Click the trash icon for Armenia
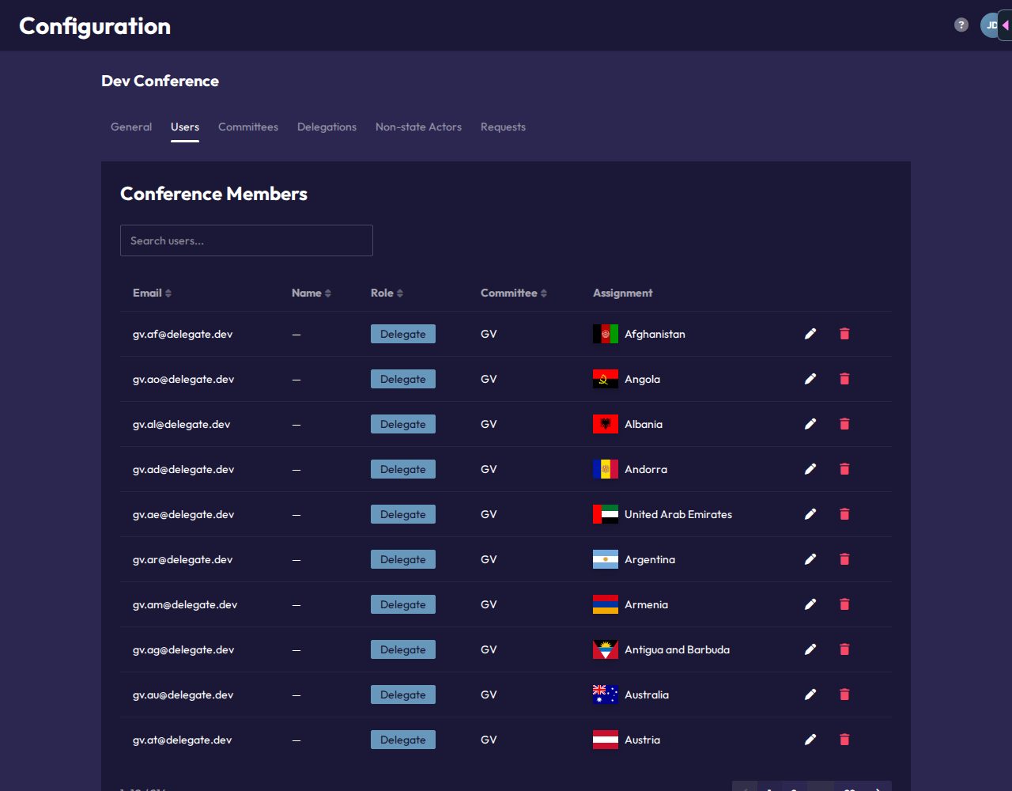1012x791 pixels. (844, 604)
